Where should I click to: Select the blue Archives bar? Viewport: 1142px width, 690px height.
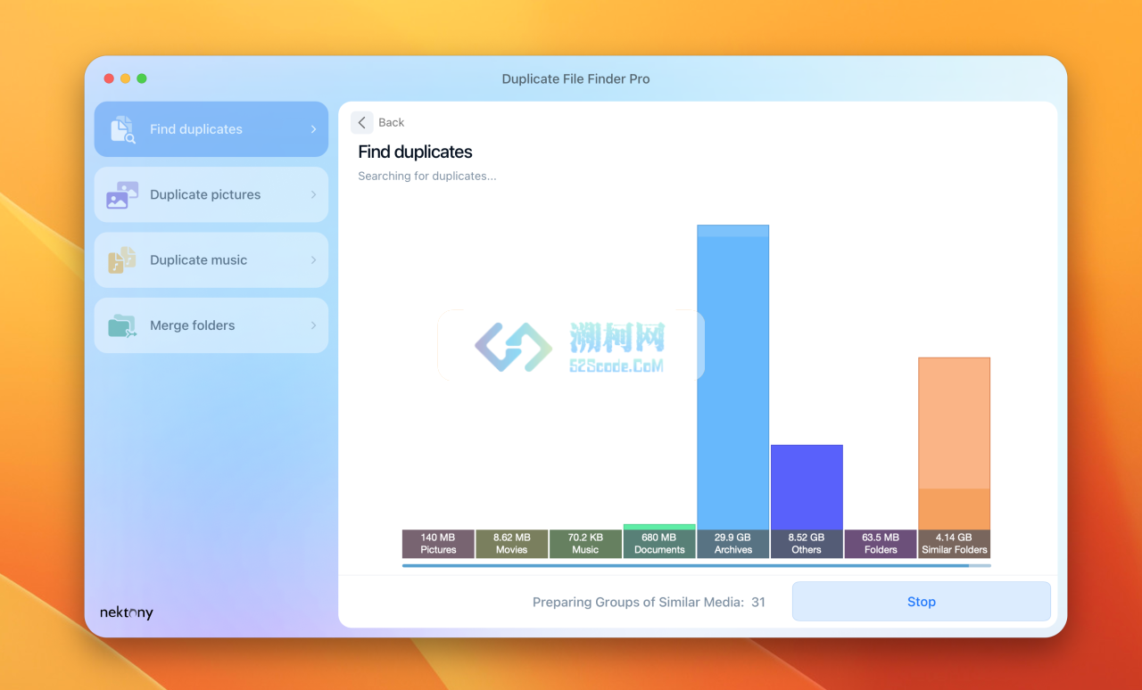[x=732, y=377]
